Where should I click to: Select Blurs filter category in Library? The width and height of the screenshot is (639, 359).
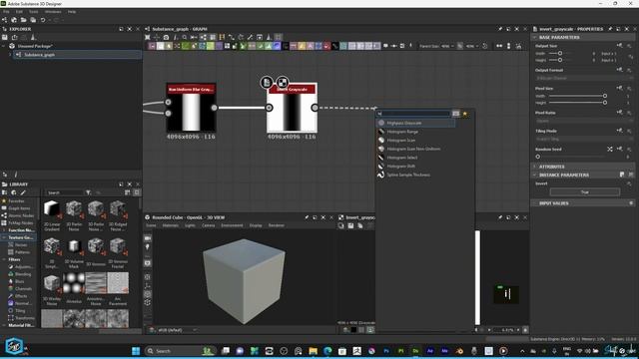[x=20, y=281]
